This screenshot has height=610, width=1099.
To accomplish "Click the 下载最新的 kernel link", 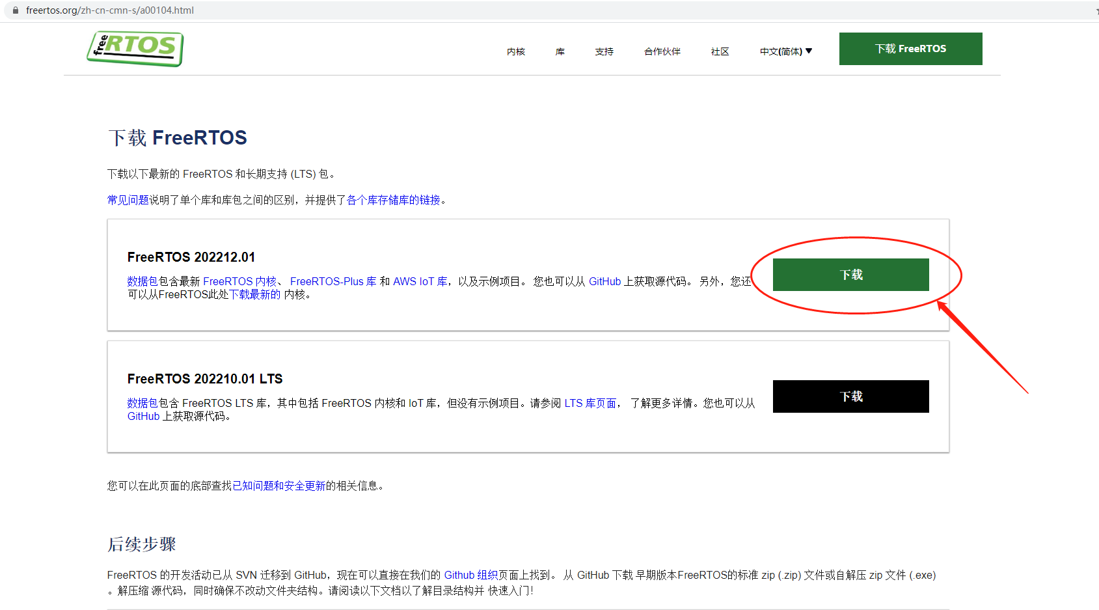I will click(x=255, y=294).
